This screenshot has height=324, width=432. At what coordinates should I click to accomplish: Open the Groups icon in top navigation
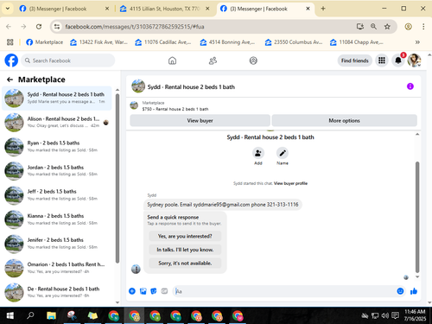click(x=253, y=60)
